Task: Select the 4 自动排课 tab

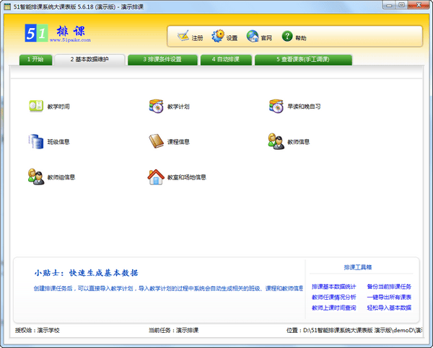Action: [222, 59]
